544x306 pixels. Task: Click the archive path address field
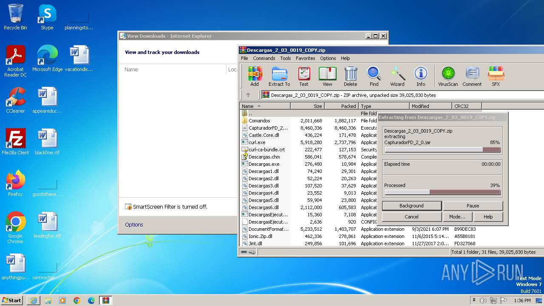coord(402,95)
